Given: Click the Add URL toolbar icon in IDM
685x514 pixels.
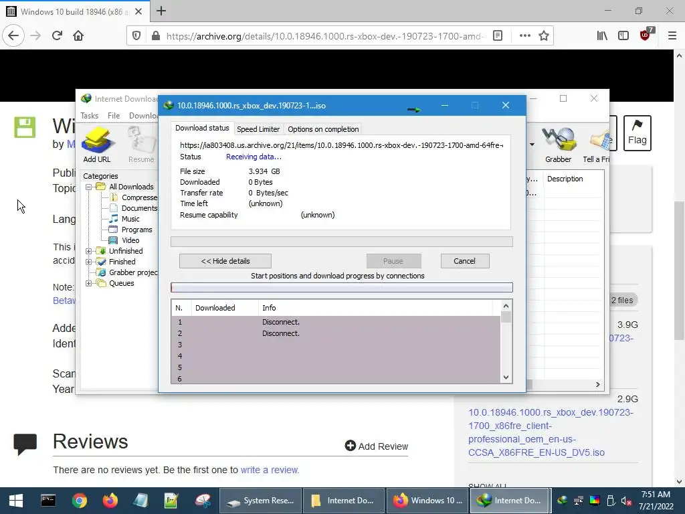Looking at the screenshot, I should [x=97, y=145].
